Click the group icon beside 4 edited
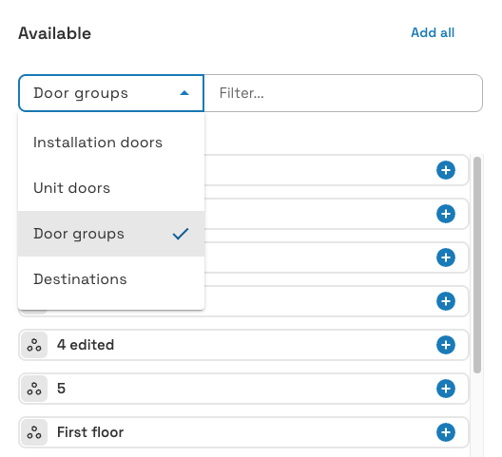 pos(34,345)
